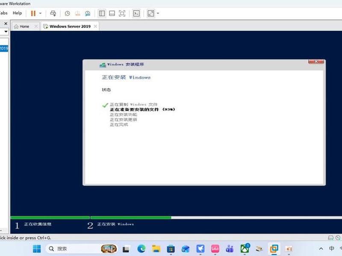Click the '正在安装功能' status line
This screenshot has width=342, height=256.
(124, 114)
